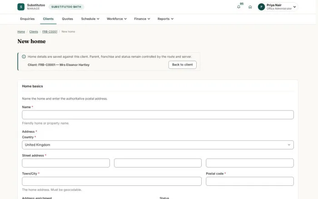
Task: Click the SUBSTITUTOO BATH franchise badge
Action: [x=66, y=7]
